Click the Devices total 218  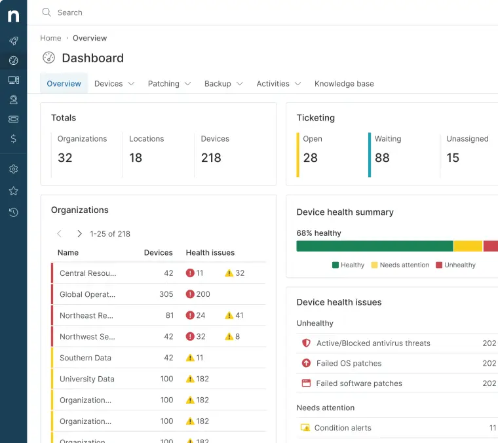211,157
